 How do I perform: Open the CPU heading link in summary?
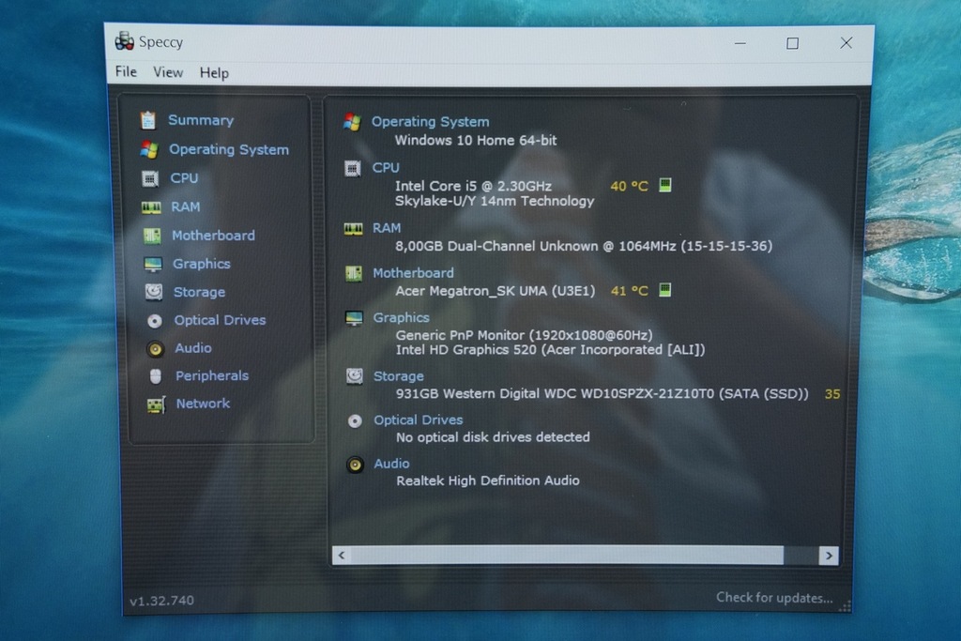(386, 168)
